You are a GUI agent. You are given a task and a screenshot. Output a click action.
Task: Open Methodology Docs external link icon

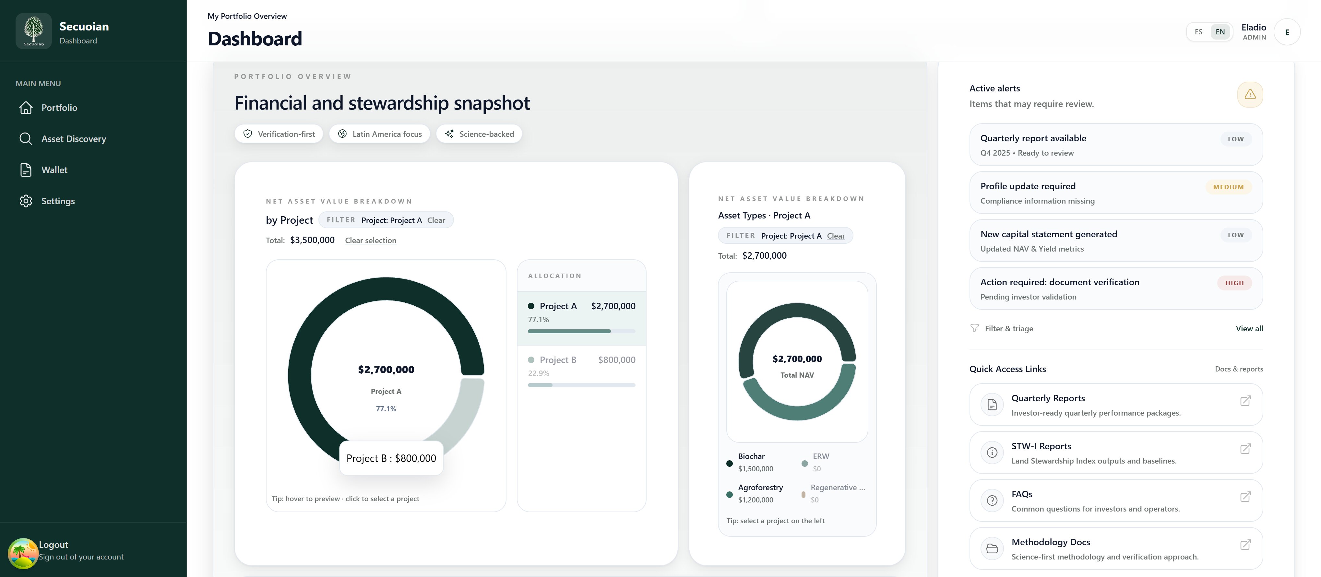click(x=1245, y=545)
